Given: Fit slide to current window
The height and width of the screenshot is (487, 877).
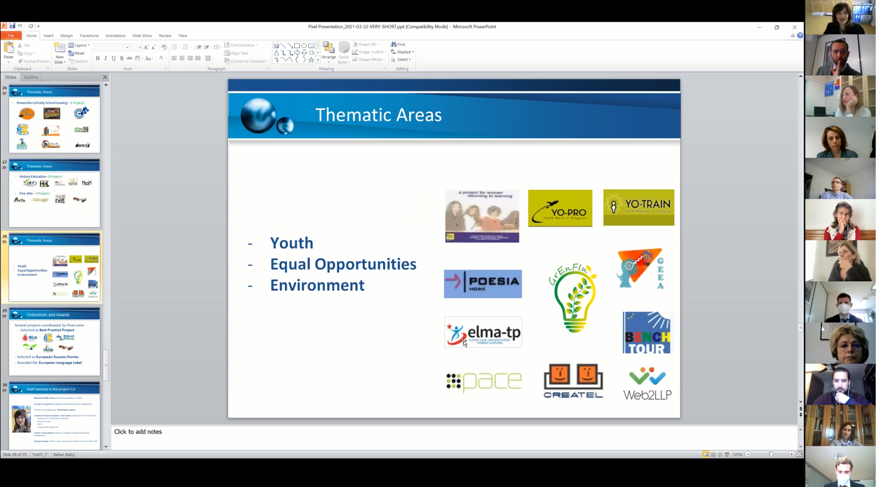Looking at the screenshot, I should point(800,455).
